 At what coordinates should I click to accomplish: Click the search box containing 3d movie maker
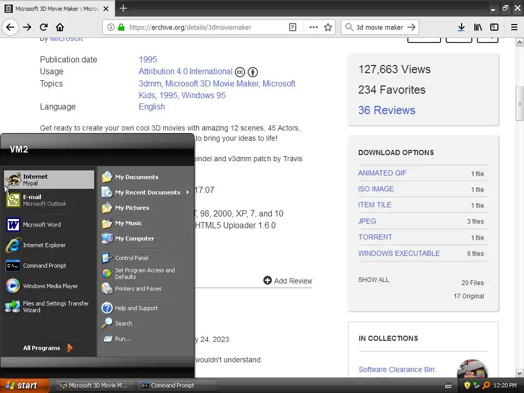pyautogui.click(x=380, y=27)
